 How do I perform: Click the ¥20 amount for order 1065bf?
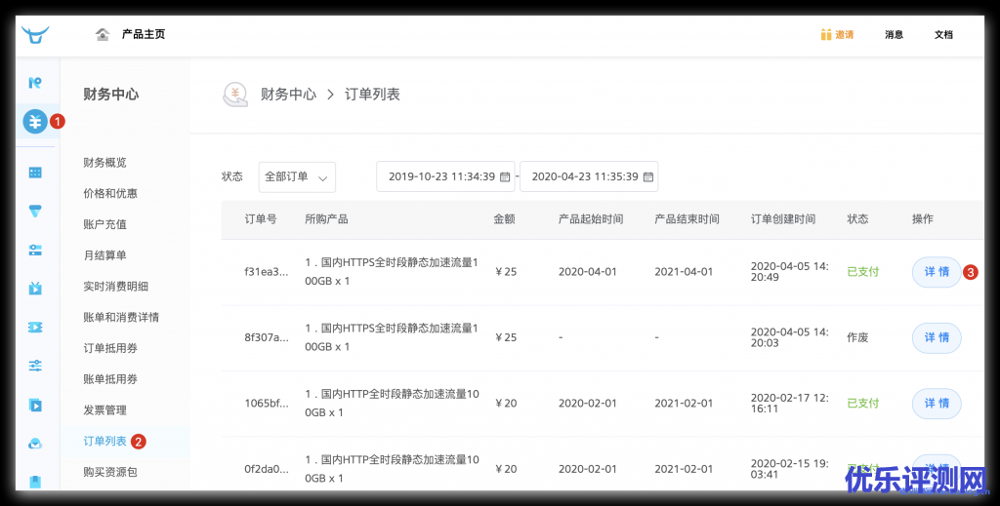click(x=506, y=403)
